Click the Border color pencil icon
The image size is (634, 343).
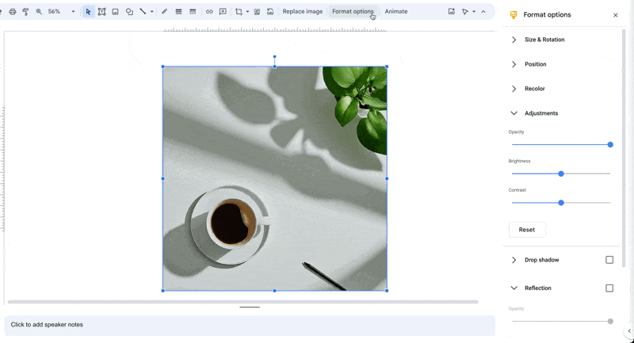(164, 12)
